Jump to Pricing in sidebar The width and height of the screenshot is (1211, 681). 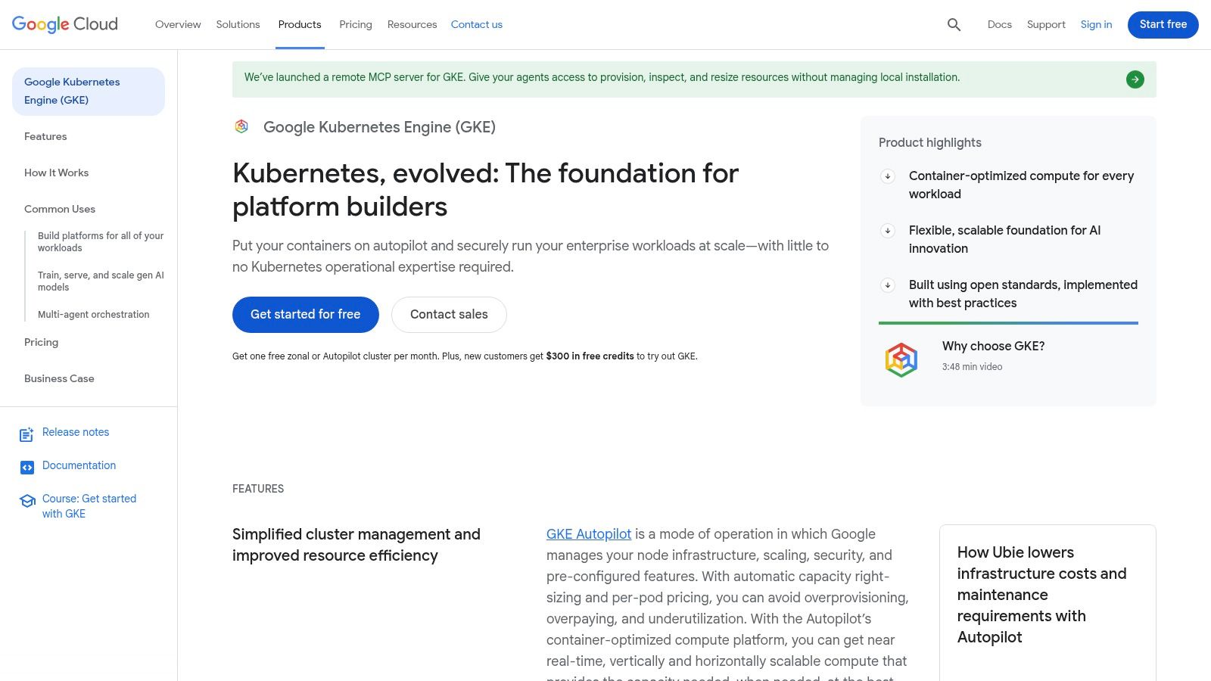pyautogui.click(x=41, y=342)
